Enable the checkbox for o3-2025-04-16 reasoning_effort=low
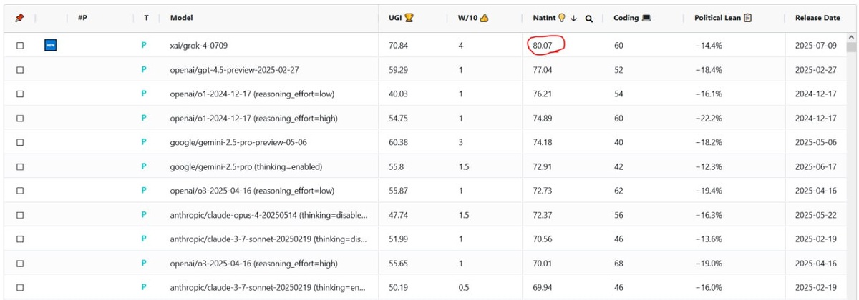 pyautogui.click(x=20, y=191)
